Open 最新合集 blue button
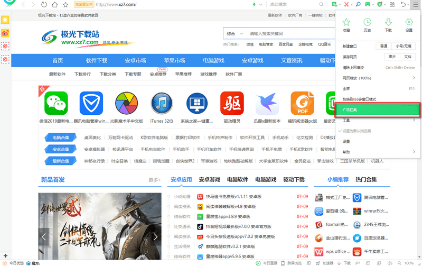Screen dimensions: 422x266 [61, 161]
